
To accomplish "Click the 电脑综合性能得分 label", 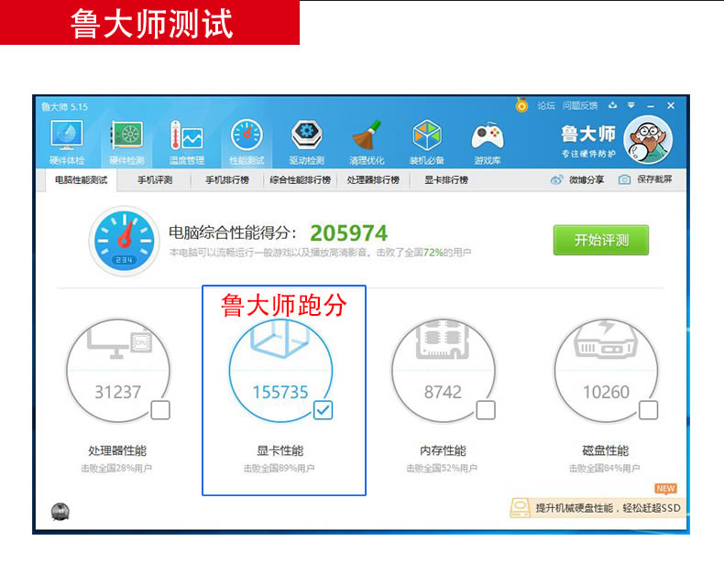I will (232, 233).
